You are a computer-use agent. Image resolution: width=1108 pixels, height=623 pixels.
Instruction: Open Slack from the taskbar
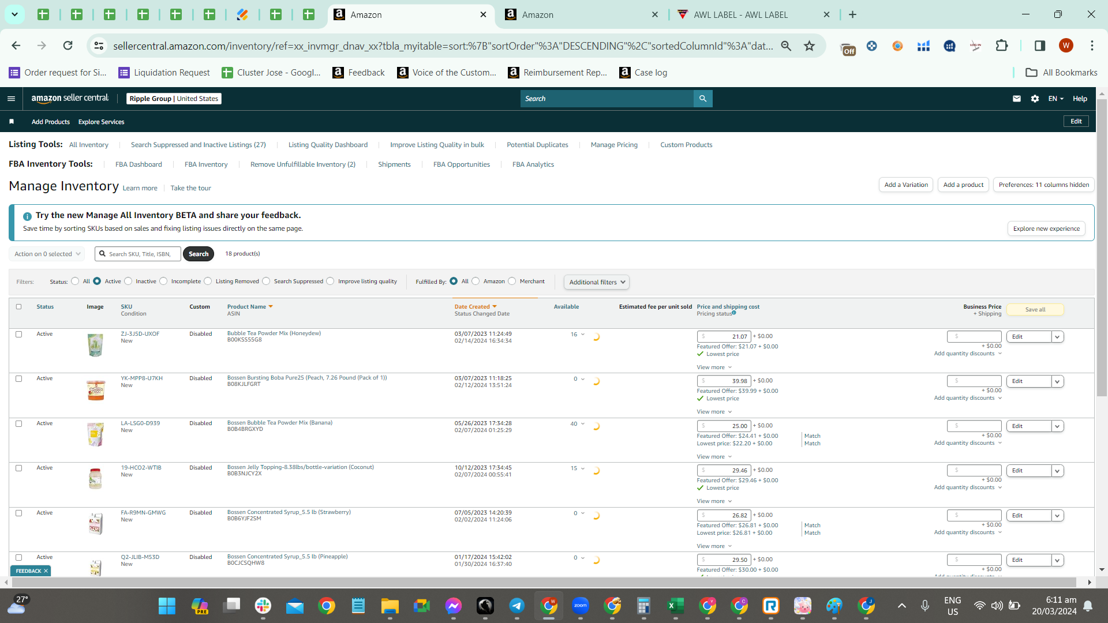coord(263,606)
